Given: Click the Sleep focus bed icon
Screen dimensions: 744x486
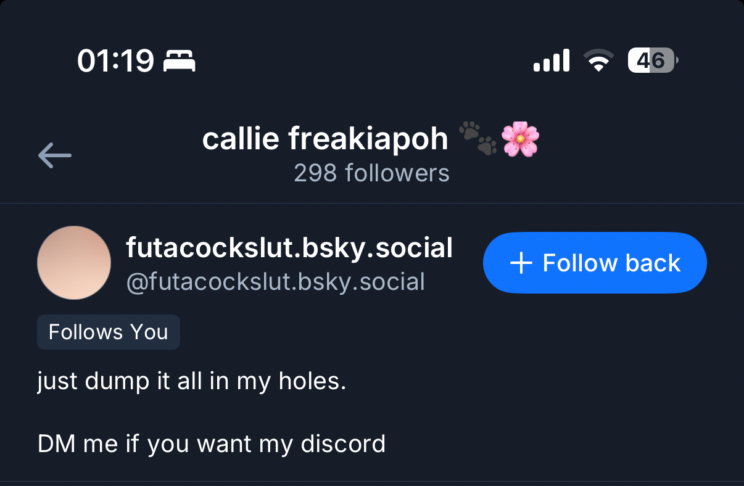Looking at the screenshot, I should pyautogui.click(x=179, y=60).
